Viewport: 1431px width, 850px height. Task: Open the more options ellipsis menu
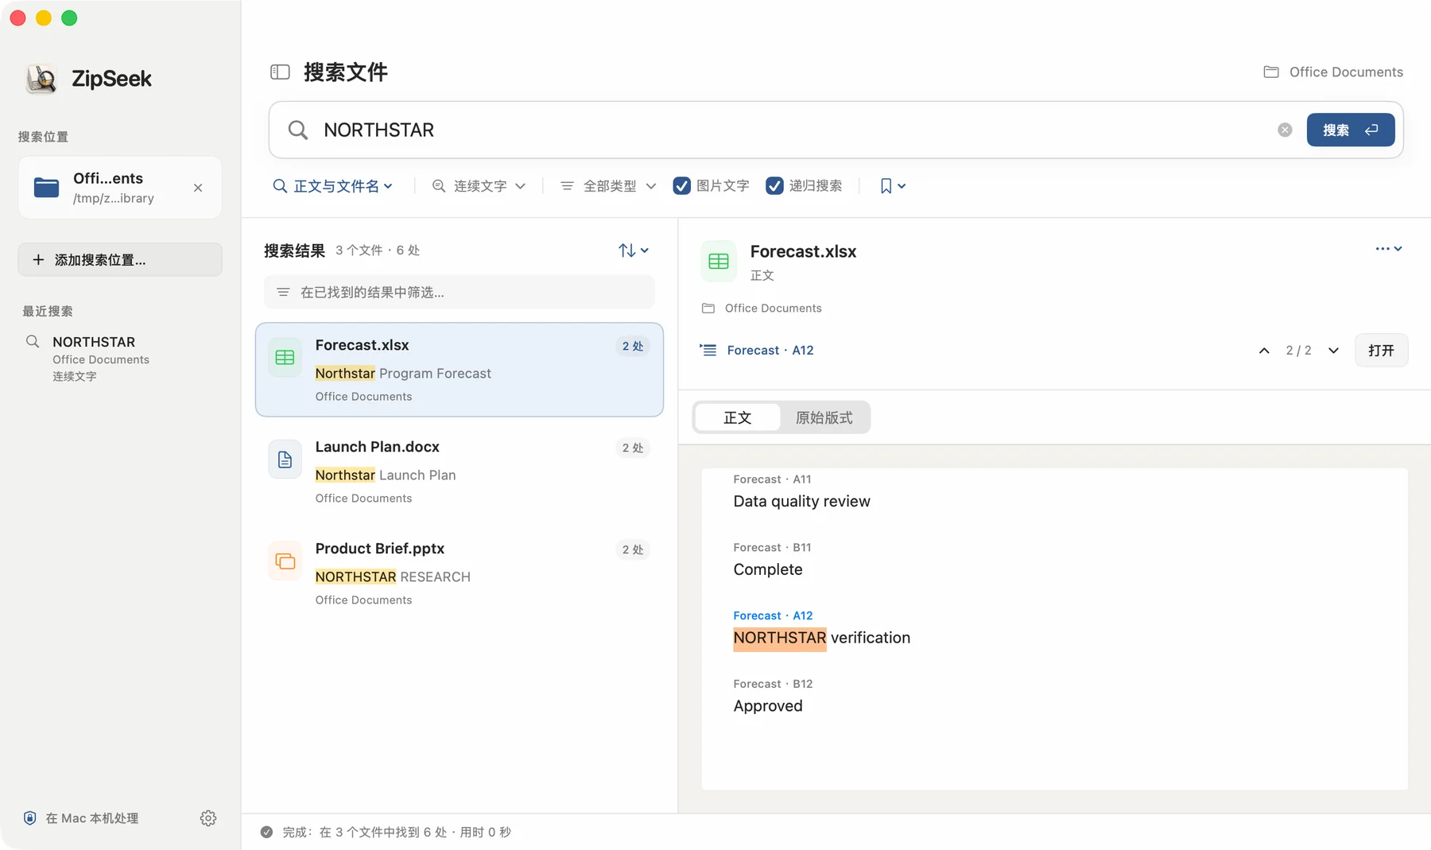pos(1389,249)
